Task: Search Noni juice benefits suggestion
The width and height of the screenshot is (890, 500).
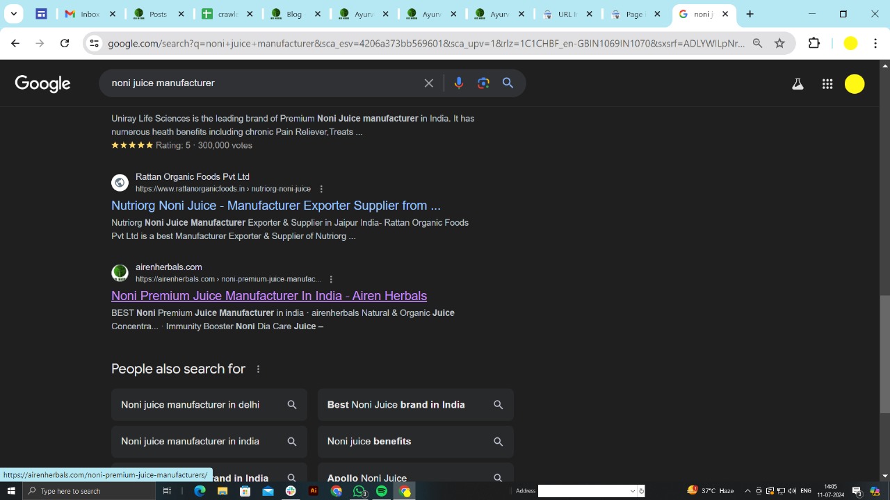Action: pos(416,442)
